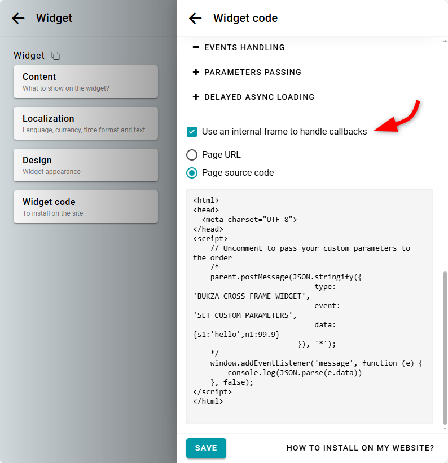Click the plus icon beside Delayed Async Loading
Screen dimensions: 448x463
[196, 97]
